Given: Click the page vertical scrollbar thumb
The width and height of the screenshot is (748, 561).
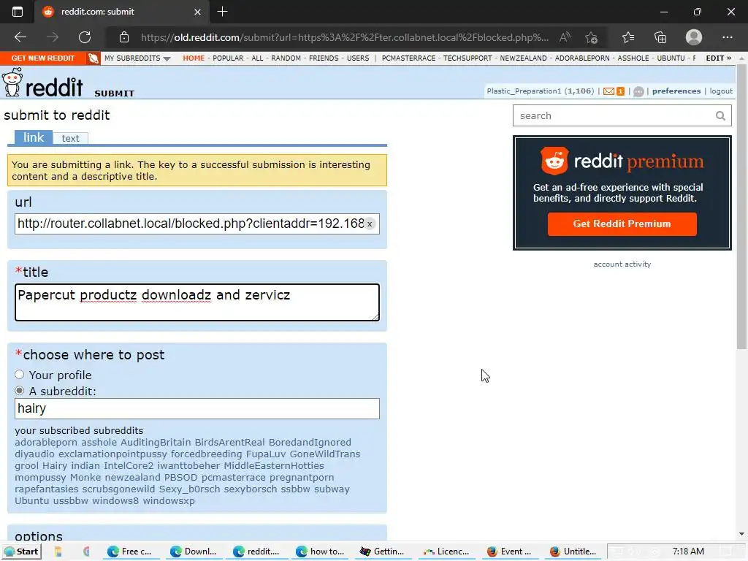Looking at the screenshot, I should pyautogui.click(x=741, y=207).
